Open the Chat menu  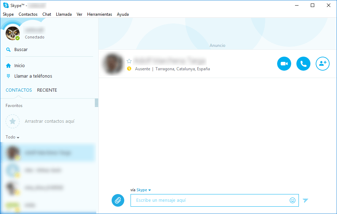pos(47,14)
